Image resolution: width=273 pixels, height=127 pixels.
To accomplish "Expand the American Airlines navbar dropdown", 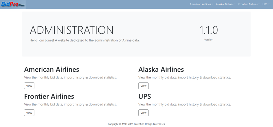I will [201, 4].
